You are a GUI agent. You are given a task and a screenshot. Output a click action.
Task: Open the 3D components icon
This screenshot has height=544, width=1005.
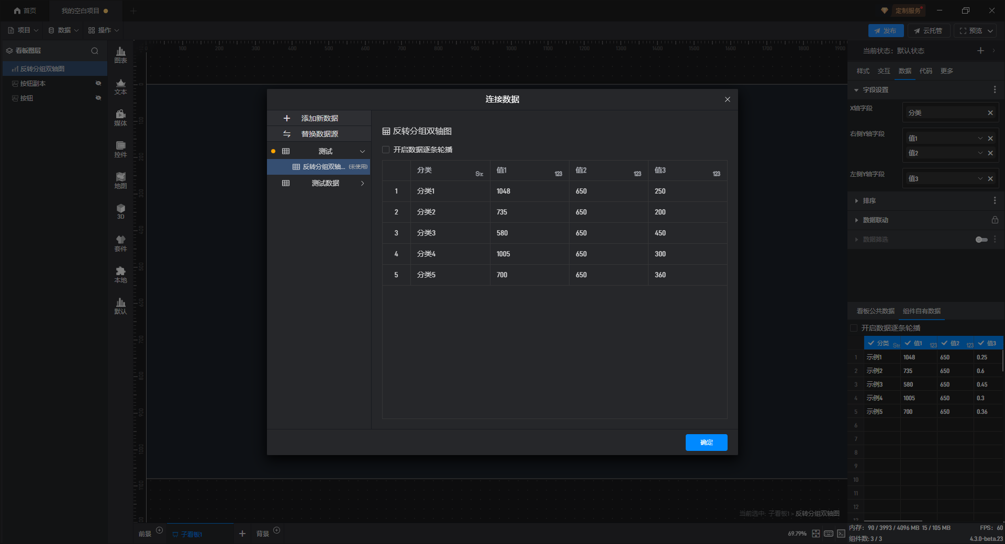tap(120, 211)
